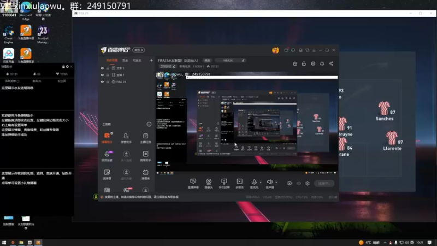The width and height of the screenshot is (437, 246).
Task: Toggle visibility of the 文本 1 source
Action: pos(102,68)
